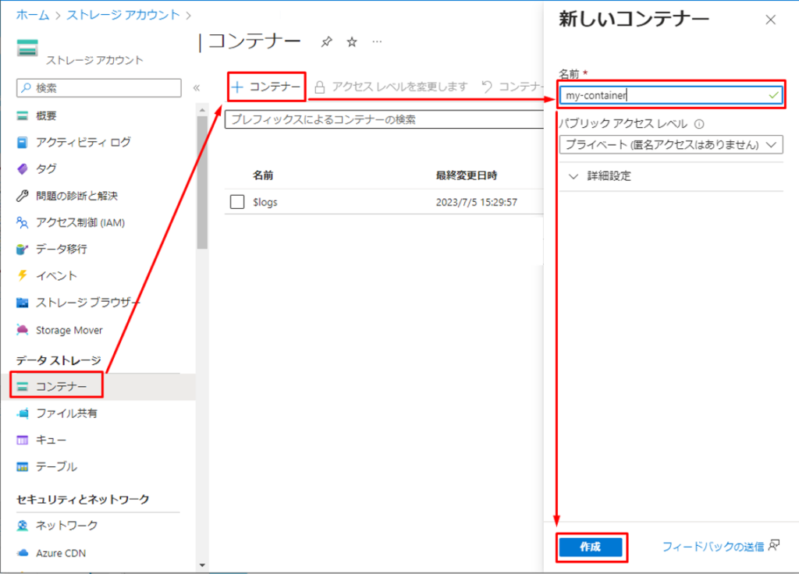Click the favorite star icon in header
This screenshot has width=799, height=574.
click(352, 42)
